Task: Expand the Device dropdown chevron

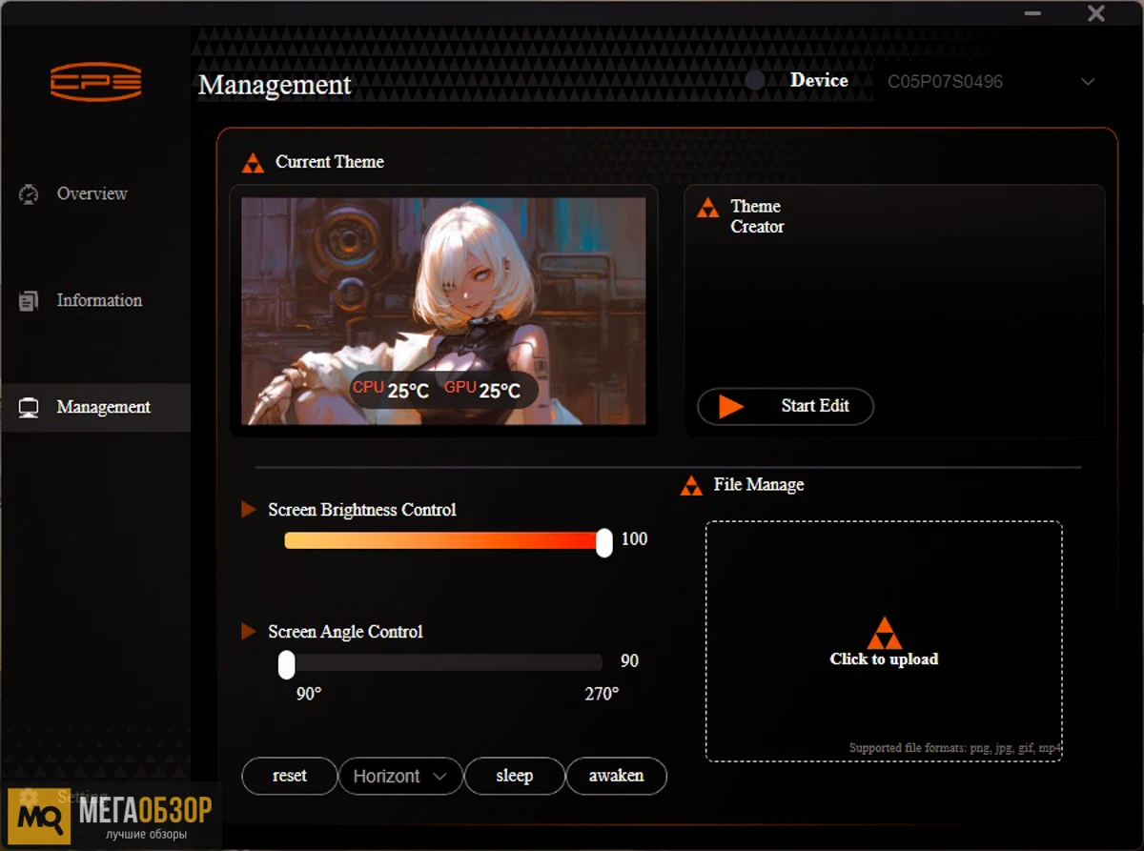Action: pos(1088,82)
